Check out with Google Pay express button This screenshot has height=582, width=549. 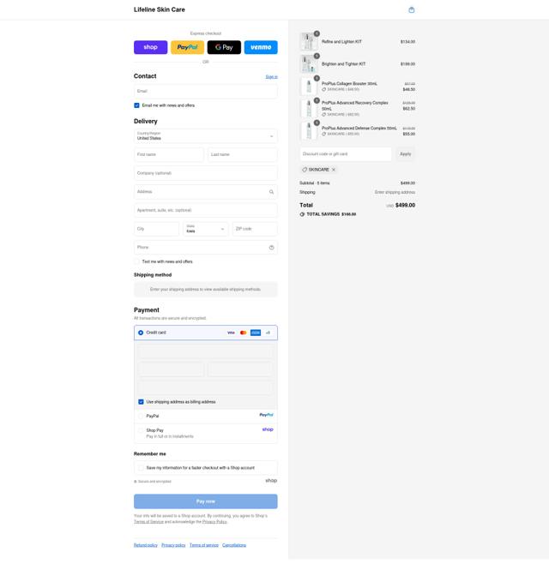[224, 47]
